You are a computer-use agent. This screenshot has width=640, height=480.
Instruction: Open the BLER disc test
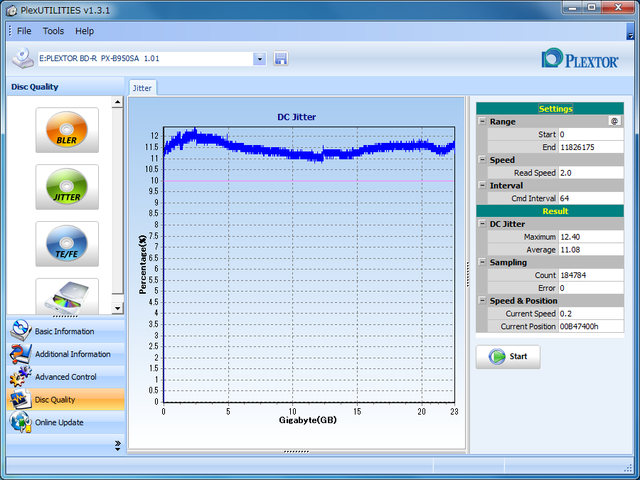(x=67, y=130)
